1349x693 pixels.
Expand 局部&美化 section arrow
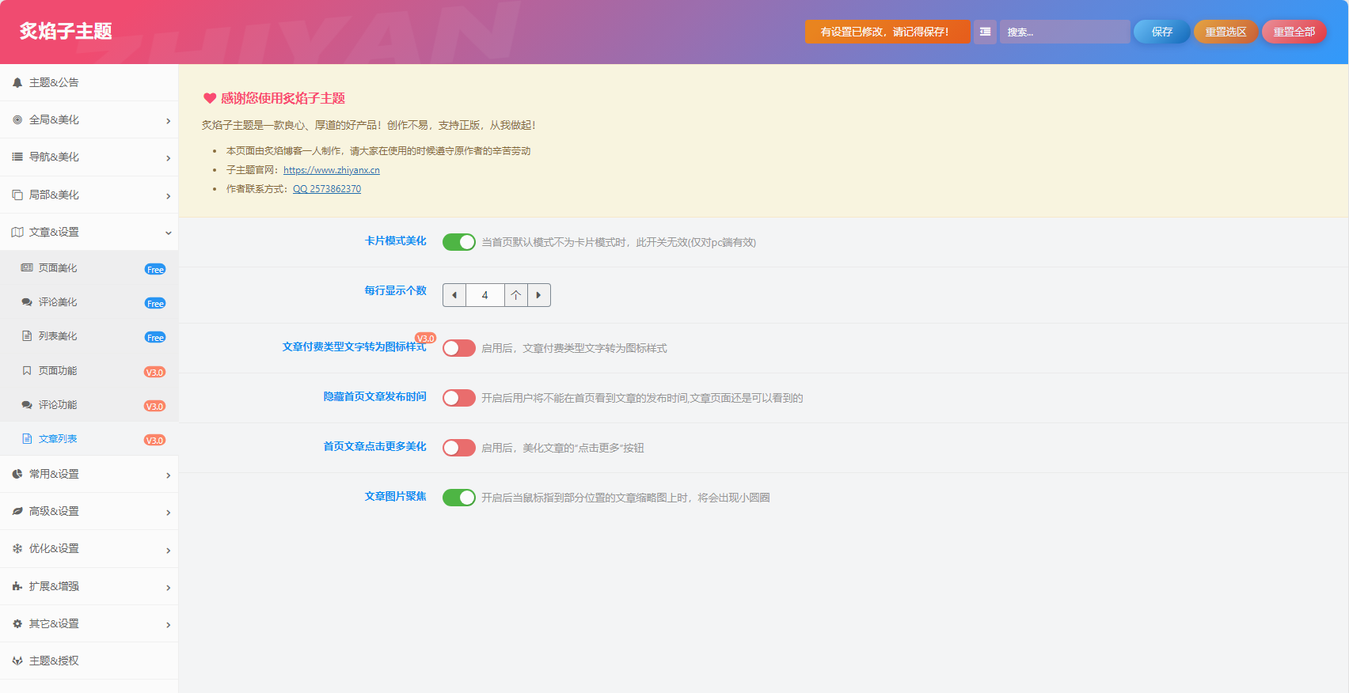click(168, 196)
